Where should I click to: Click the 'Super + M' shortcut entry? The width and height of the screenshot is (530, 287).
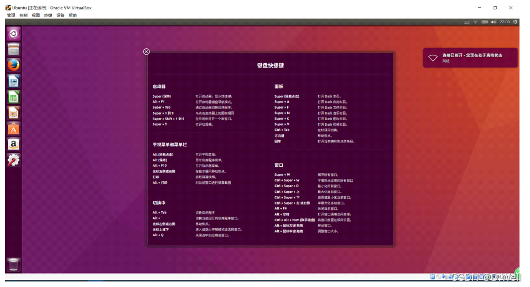(282, 113)
